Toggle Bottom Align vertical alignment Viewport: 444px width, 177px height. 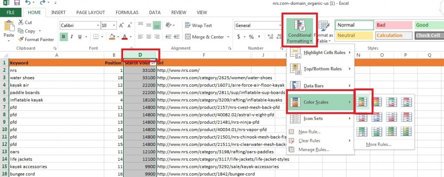click(x=157, y=26)
